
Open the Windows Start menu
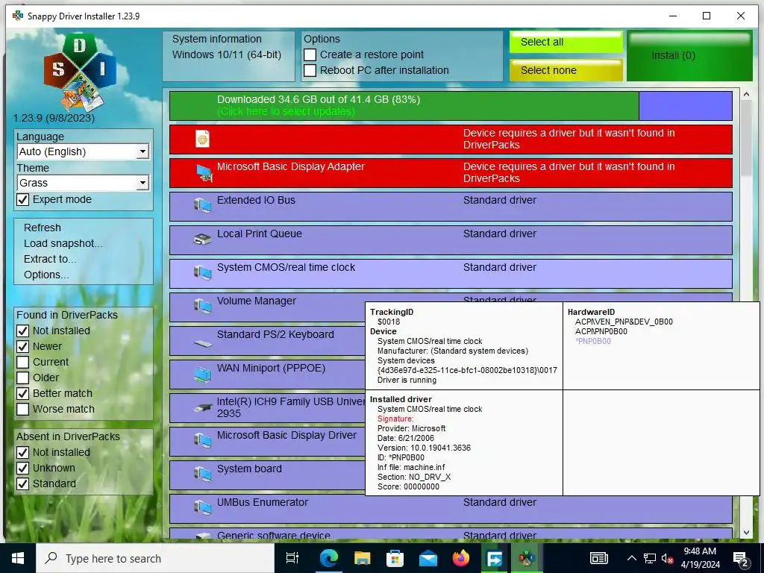pos(18,558)
